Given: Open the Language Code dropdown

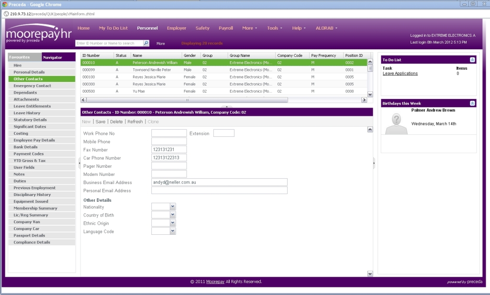Looking at the screenshot, I should point(172,231).
